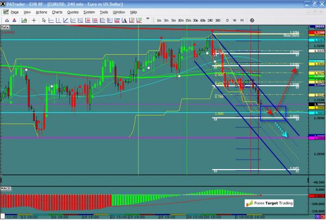Click the MACD indicator label

point(6,187)
